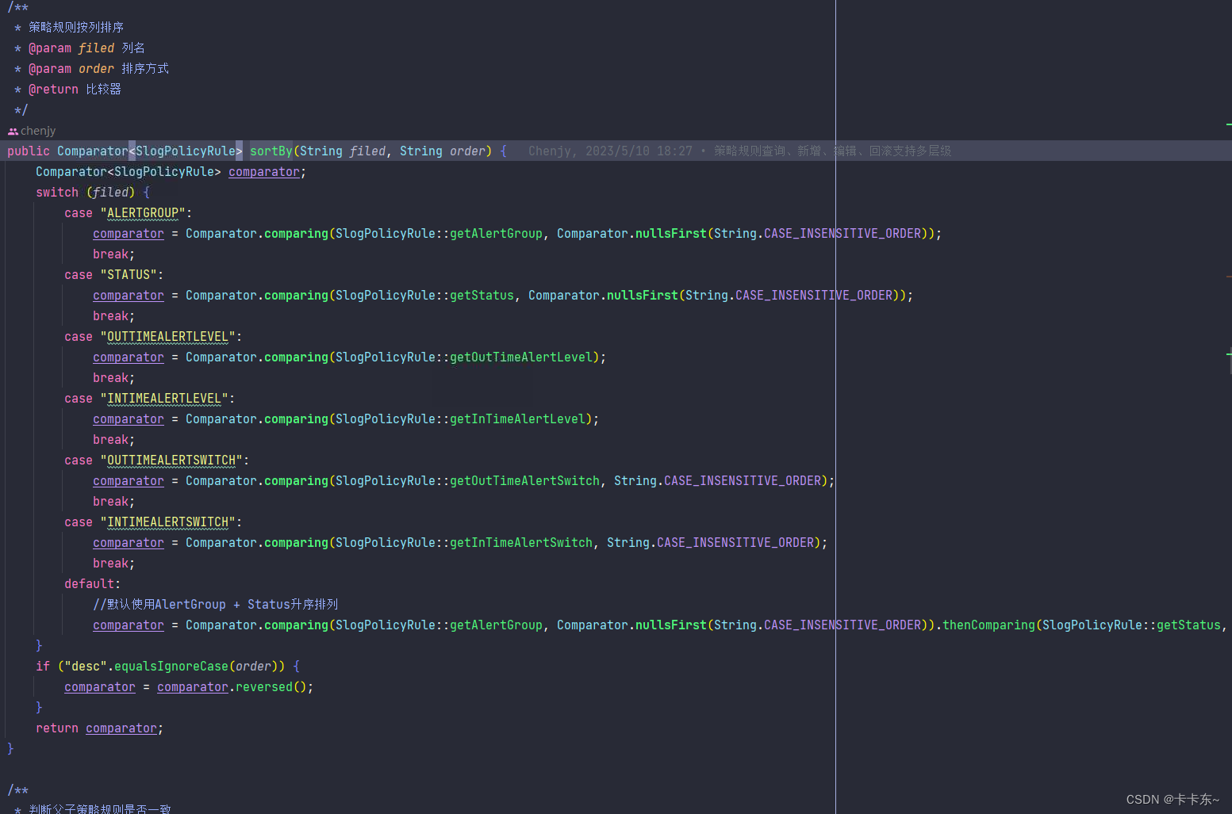Screen dimensions: 1232x814
Task: Click comparator in the 'return comparator' statement
Action: 121,728
